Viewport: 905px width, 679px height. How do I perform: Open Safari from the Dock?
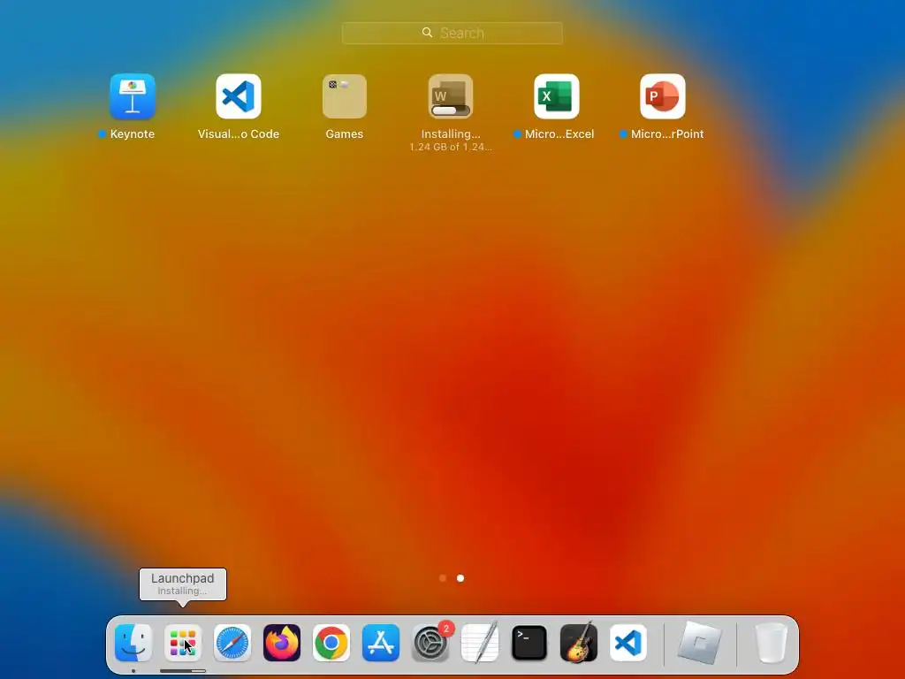[x=232, y=643]
